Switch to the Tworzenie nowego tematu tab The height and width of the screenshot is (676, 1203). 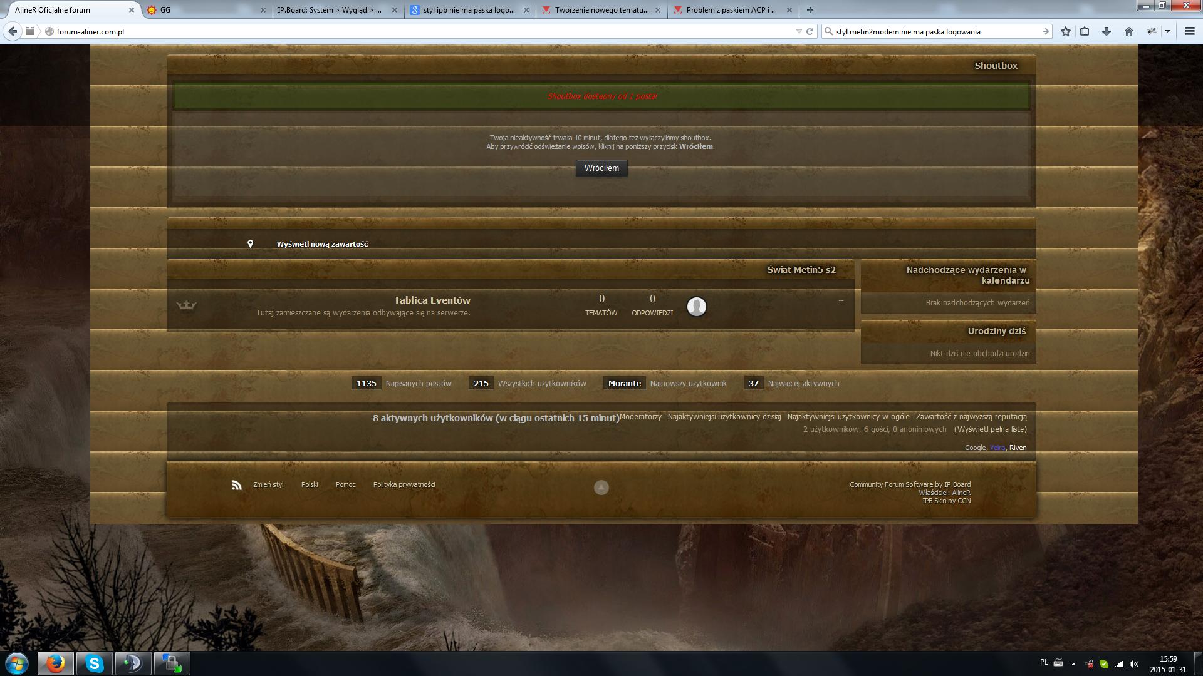tap(600, 10)
